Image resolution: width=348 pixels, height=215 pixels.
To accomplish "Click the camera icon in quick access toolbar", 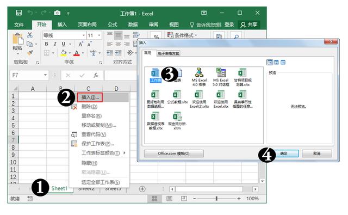I will coord(57,13).
